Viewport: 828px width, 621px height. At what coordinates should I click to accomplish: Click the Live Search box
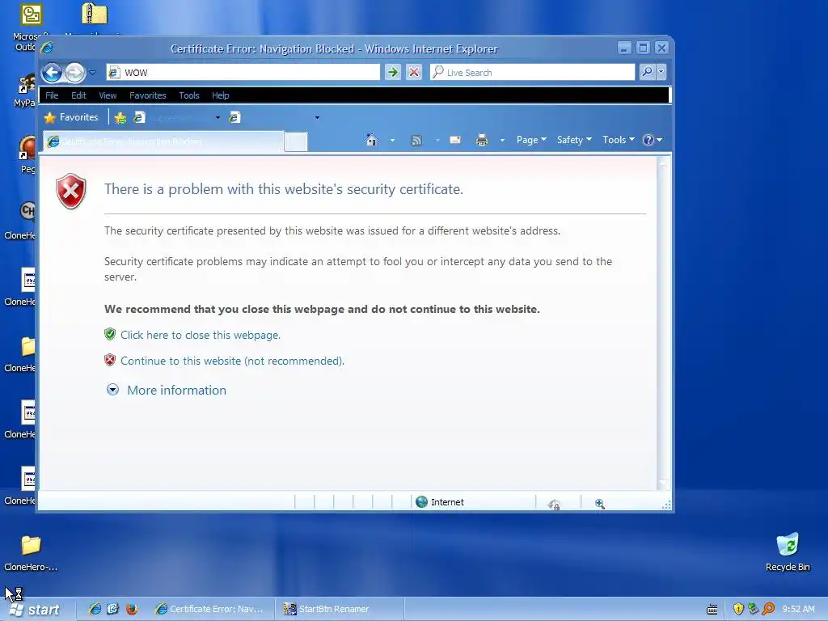click(x=532, y=72)
